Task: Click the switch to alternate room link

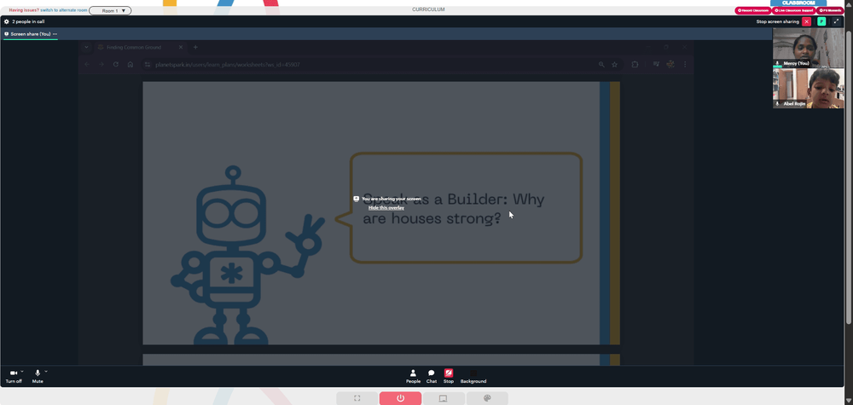Action: (x=64, y=10)
